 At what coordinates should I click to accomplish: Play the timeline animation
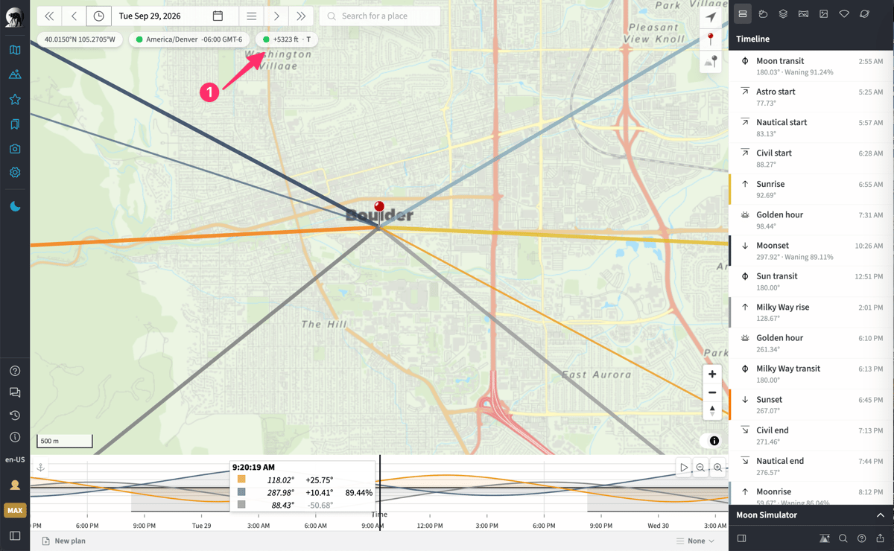click(683, 468)
